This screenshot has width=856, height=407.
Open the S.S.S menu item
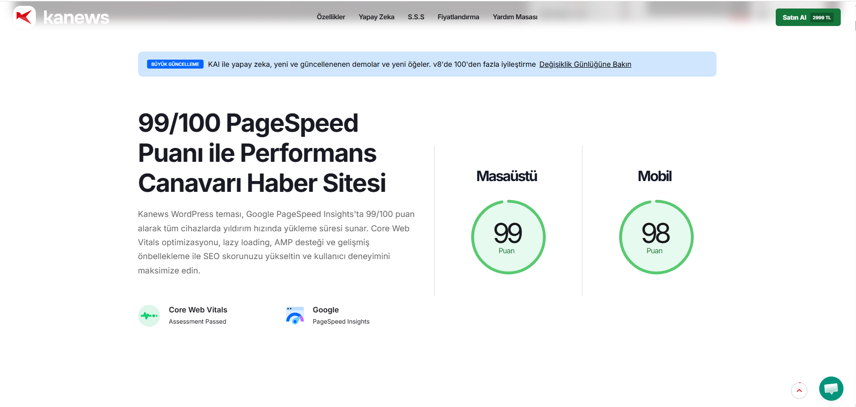click(x=416, y=17)
